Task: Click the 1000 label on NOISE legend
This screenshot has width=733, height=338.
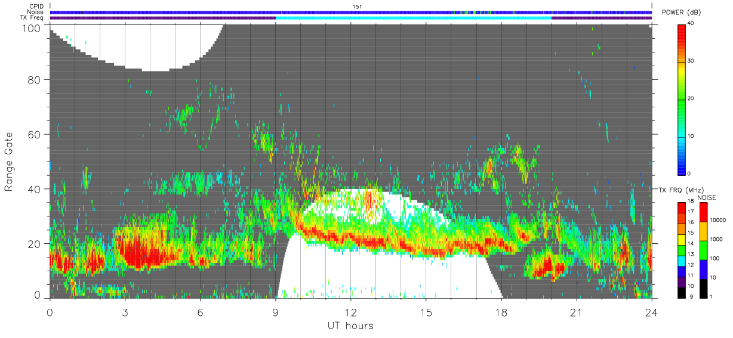Action: pyautogui.click(x=717, y=239)
